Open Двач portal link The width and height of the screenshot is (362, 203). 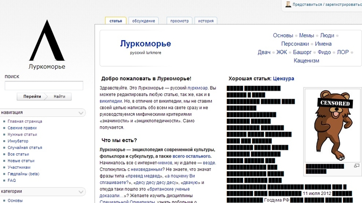264,52
